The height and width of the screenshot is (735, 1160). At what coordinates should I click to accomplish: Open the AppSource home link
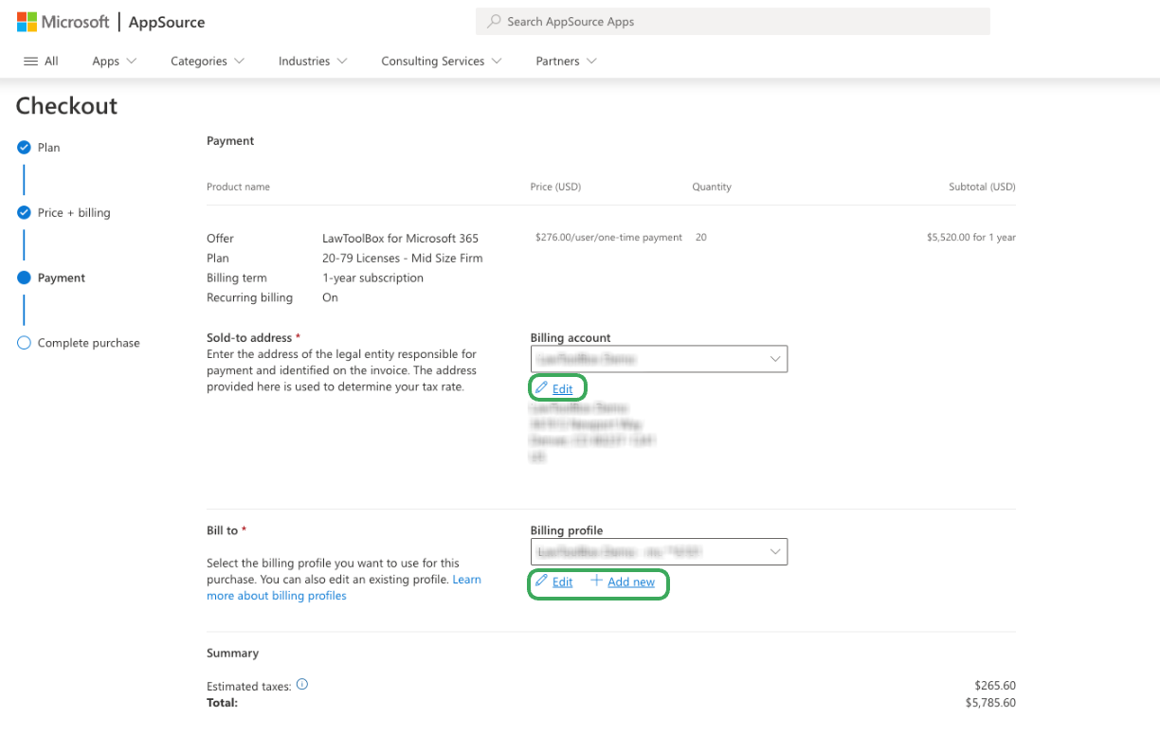pos(167,22)
